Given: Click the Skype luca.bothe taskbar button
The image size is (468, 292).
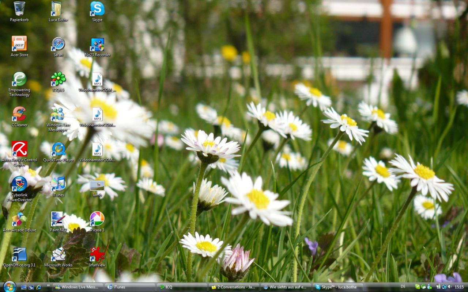Looking at the screenshot, I should 338,287.
